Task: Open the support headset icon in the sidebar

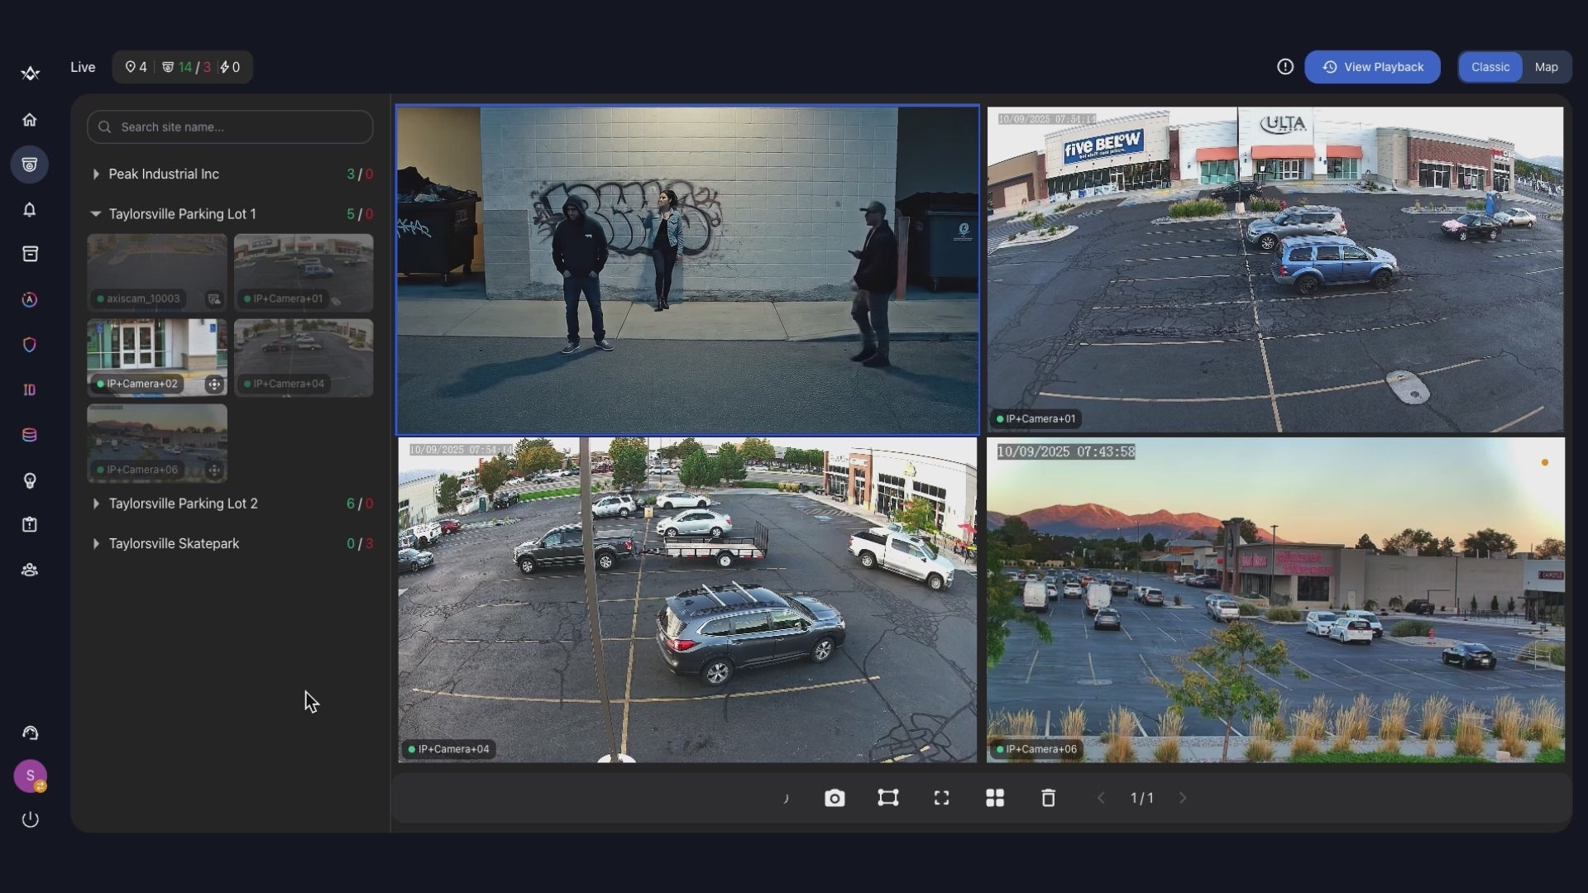Action: (30, 733)
